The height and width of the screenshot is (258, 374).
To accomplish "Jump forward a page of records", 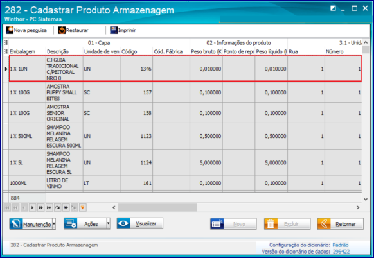I will tap(40, 208).
